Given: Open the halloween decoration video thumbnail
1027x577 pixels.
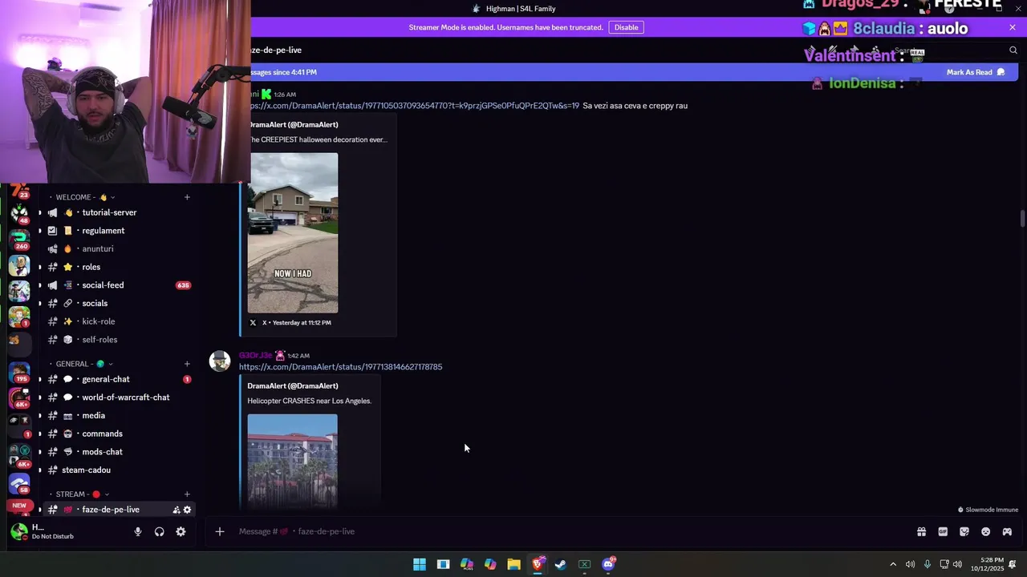Looking at the screenshot, I should point(293,233).
